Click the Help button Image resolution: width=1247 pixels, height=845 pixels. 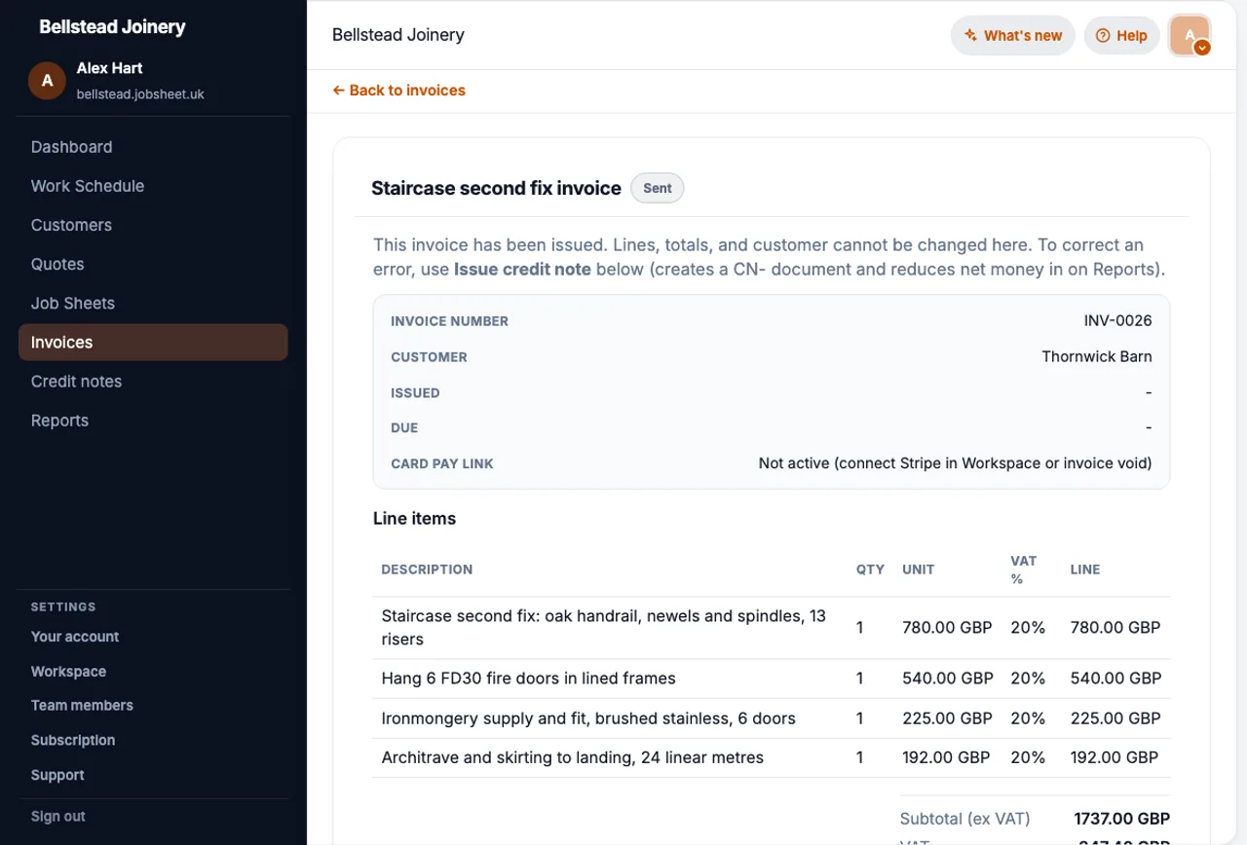(1121, 35)
